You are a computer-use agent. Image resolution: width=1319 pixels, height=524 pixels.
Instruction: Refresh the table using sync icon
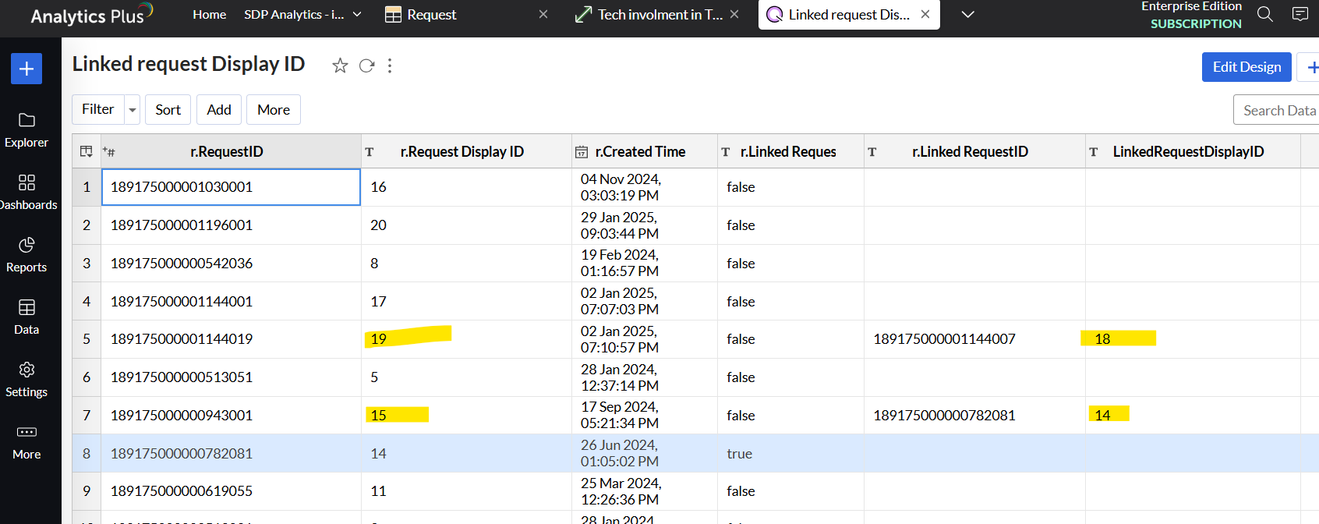pyautogui.click(x=366, y=66)
